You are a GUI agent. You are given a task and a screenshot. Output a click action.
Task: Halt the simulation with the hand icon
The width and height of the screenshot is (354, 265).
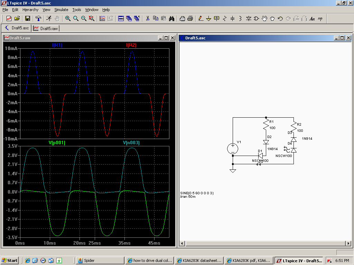point(57,19)
